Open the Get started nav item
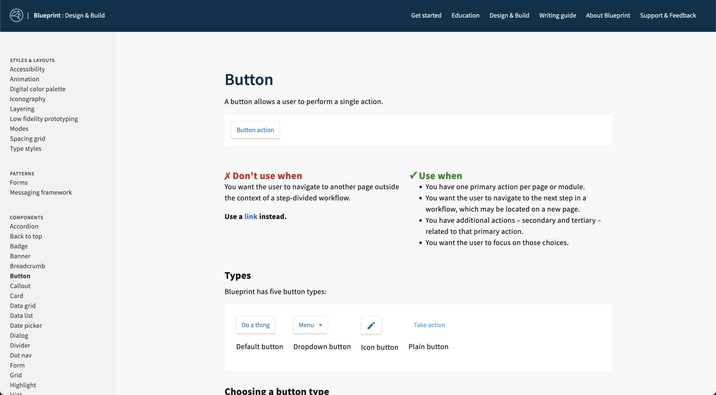 (426, 15)
